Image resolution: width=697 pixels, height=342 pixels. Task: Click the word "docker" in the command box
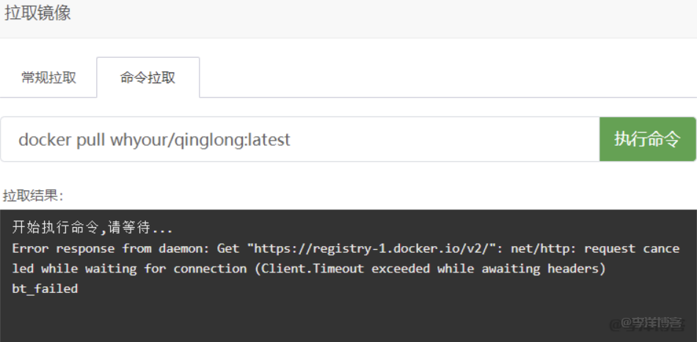point(45,139)
